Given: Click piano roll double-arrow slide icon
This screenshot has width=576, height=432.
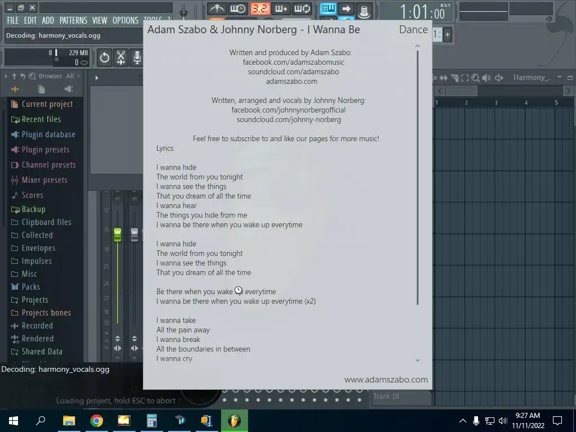Looking at the screenshot, I should point(443,78).
